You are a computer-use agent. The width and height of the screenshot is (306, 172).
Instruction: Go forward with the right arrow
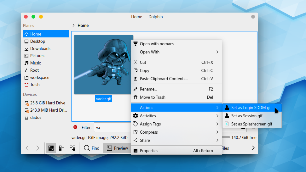[38, 148]
